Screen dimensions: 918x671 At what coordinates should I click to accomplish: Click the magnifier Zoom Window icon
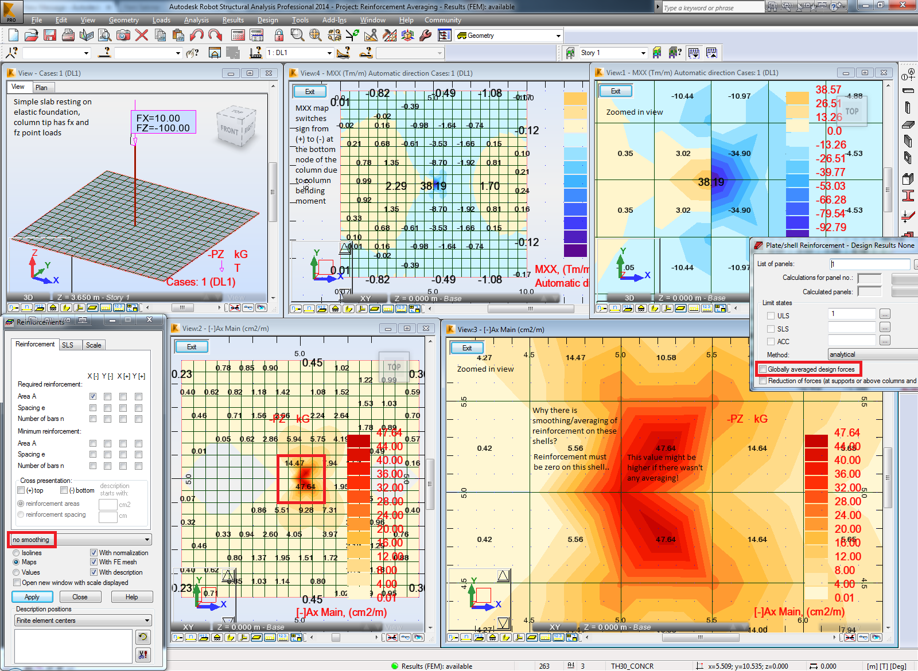297,36
